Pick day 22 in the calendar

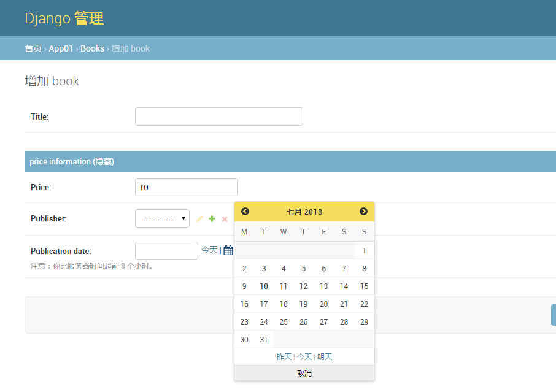(x=364, y=304)
